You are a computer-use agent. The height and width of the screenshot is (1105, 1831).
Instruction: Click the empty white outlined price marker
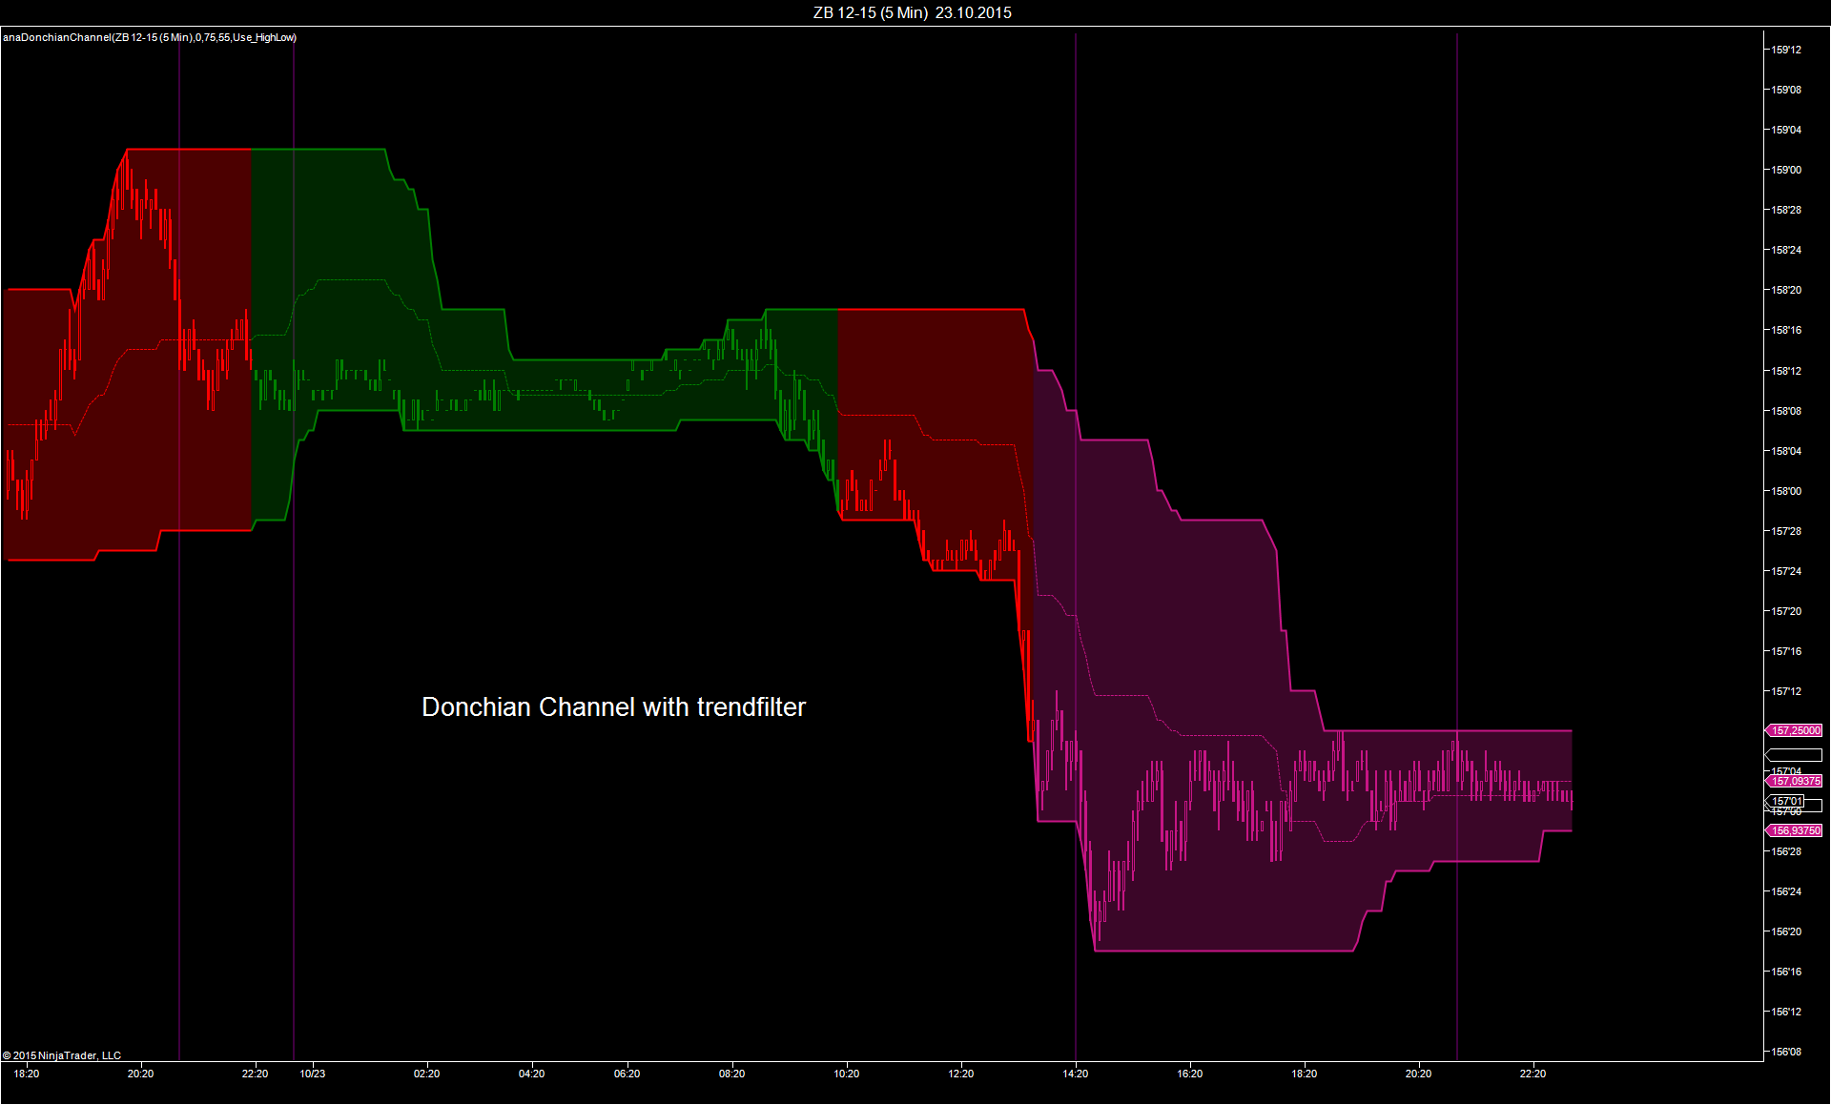(1795, 755)
